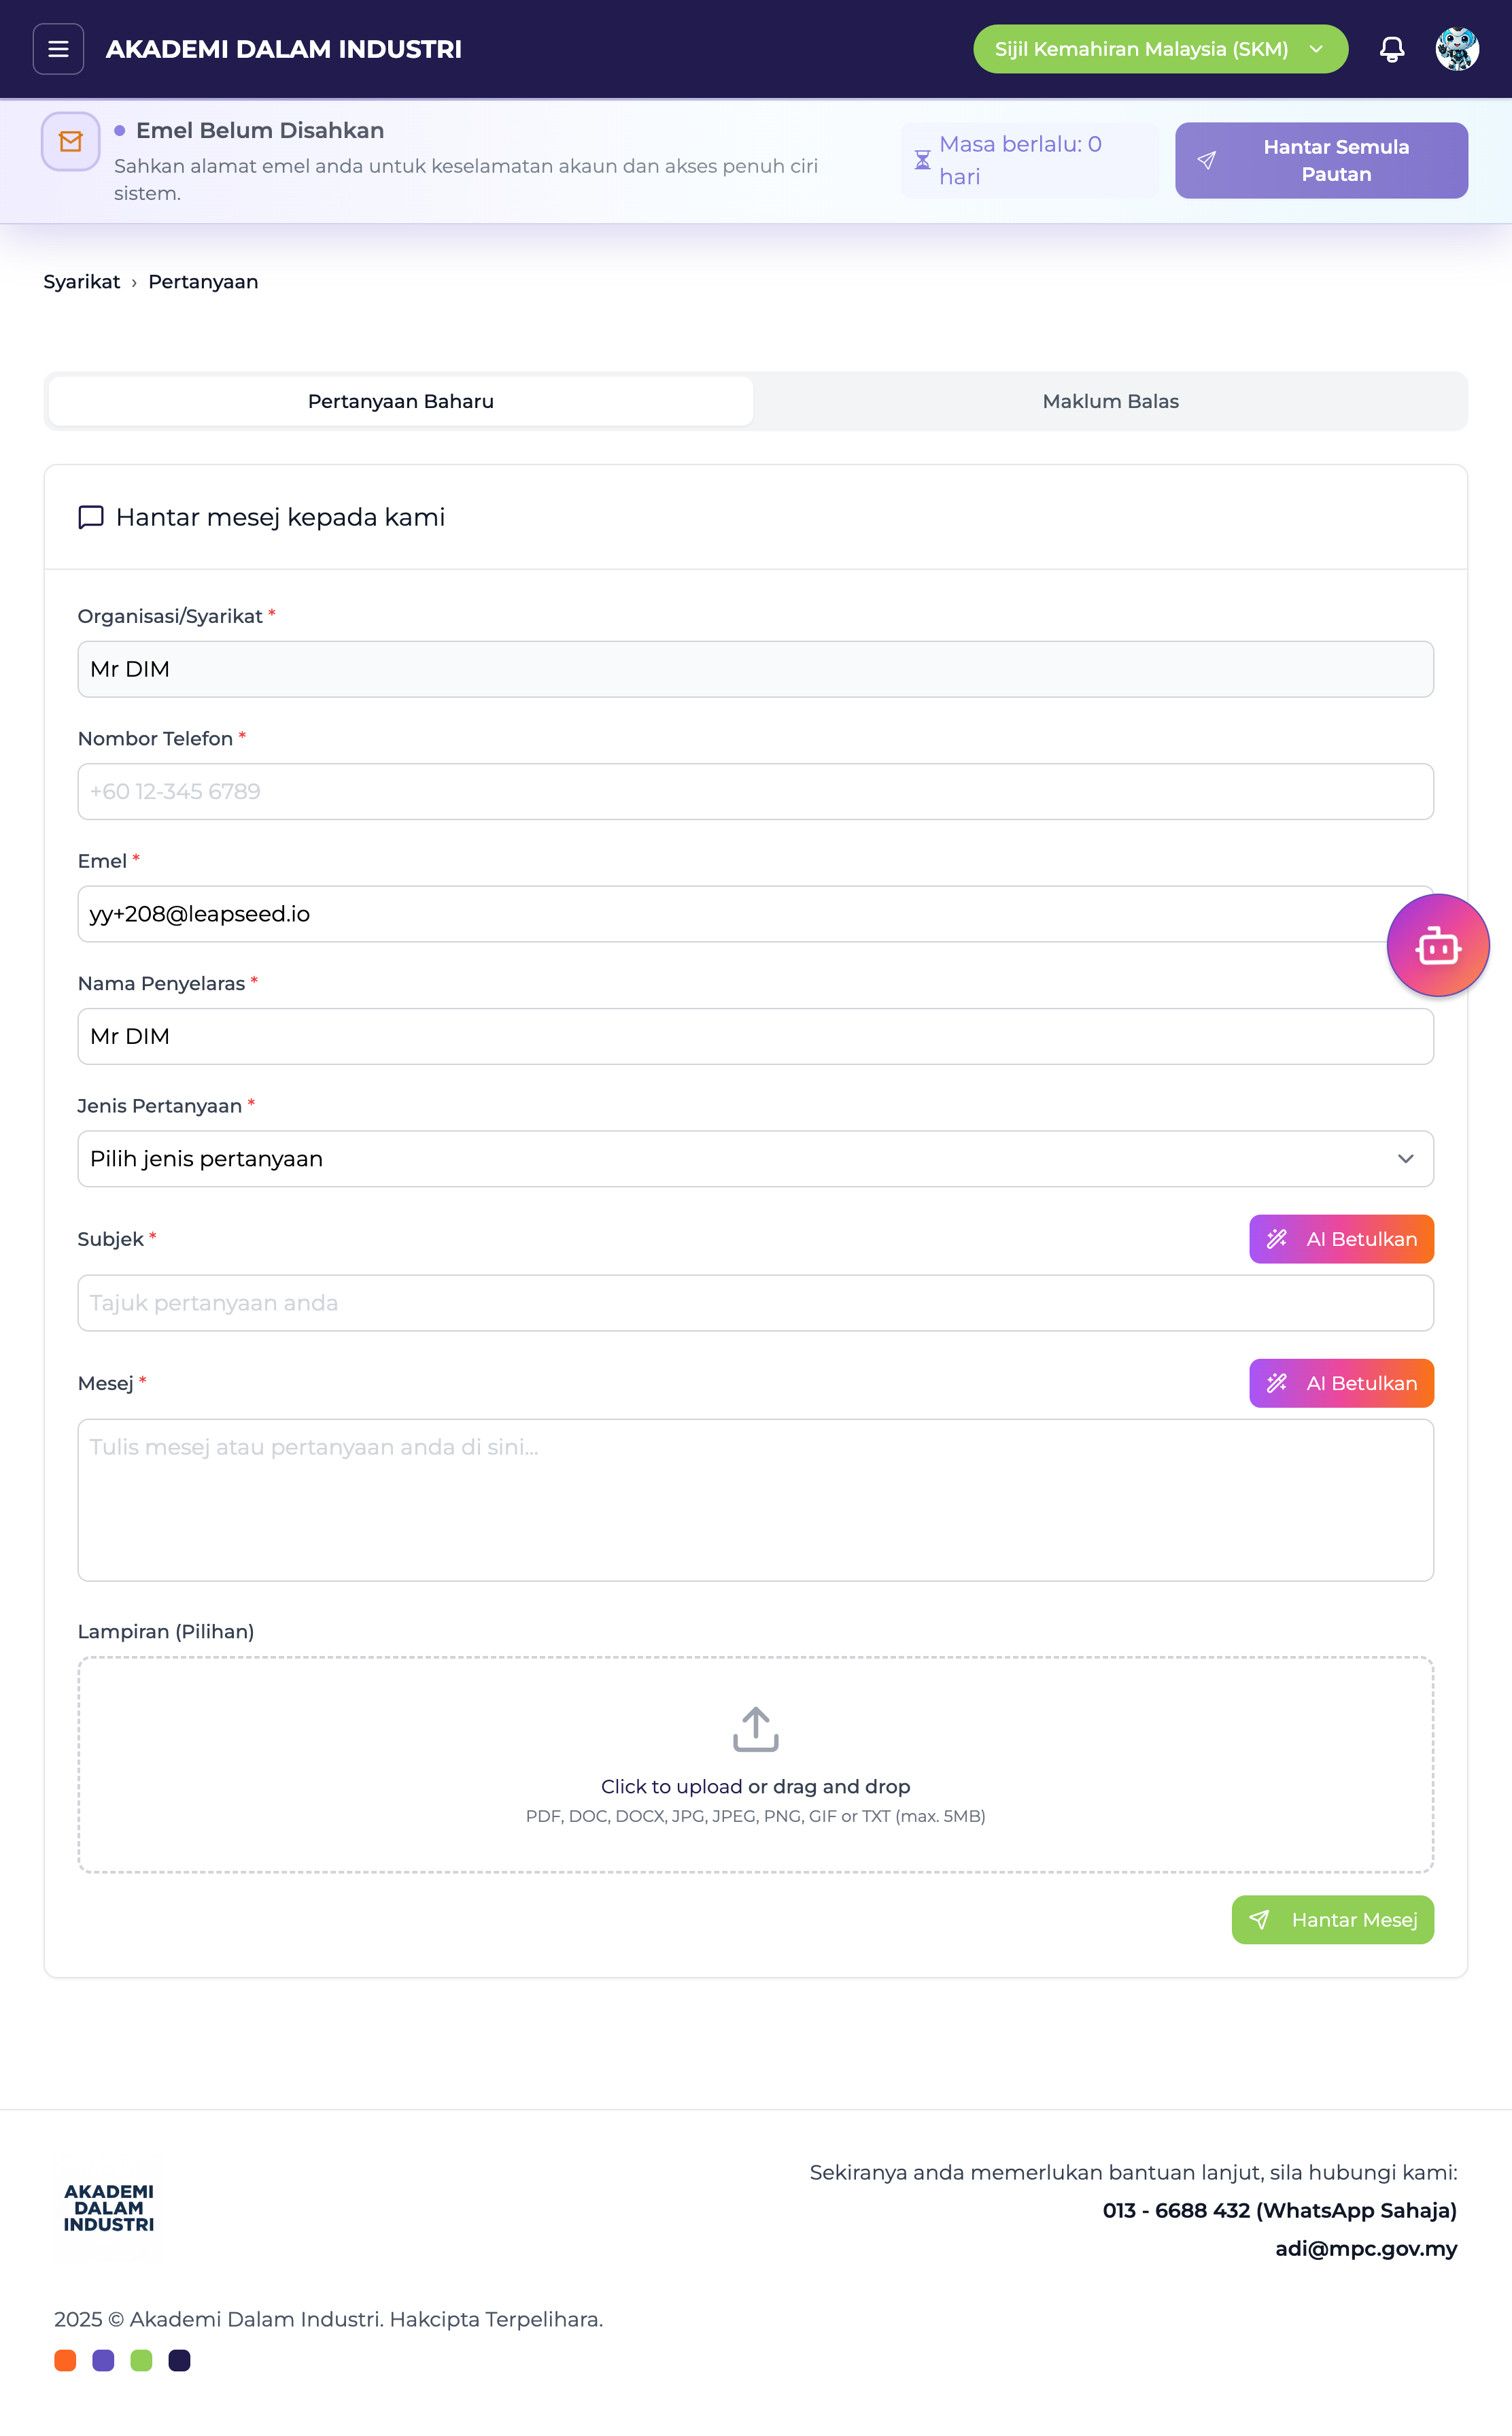The image size is (1512, 2436).
Task: Click the email verification envelope icon
Action: click(x=71, y=142)
